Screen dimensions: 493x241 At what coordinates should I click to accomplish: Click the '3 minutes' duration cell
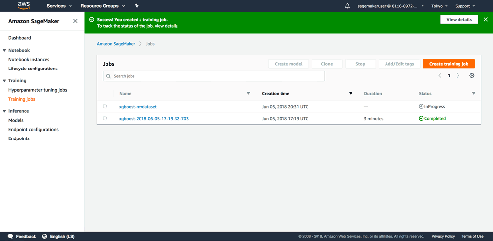coord(374,119)
